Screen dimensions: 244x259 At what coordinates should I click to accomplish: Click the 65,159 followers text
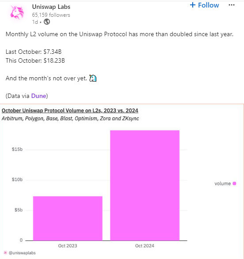(51, 15)
